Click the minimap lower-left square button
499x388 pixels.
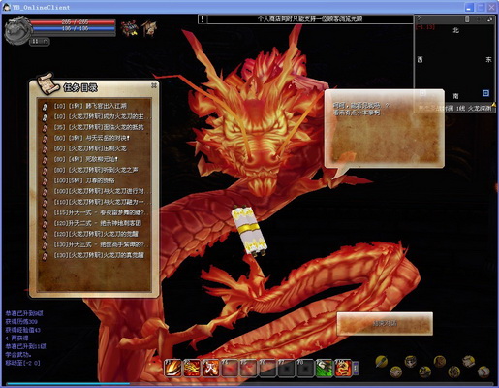tap(422, 93)
